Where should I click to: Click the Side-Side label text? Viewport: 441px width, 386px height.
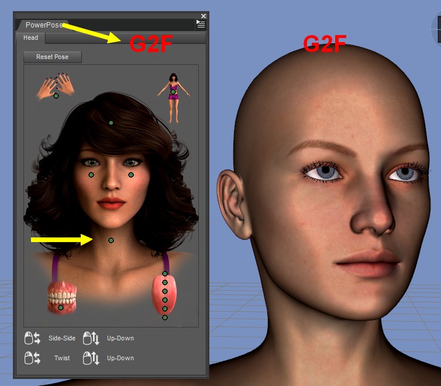click(x=62, y=338)
